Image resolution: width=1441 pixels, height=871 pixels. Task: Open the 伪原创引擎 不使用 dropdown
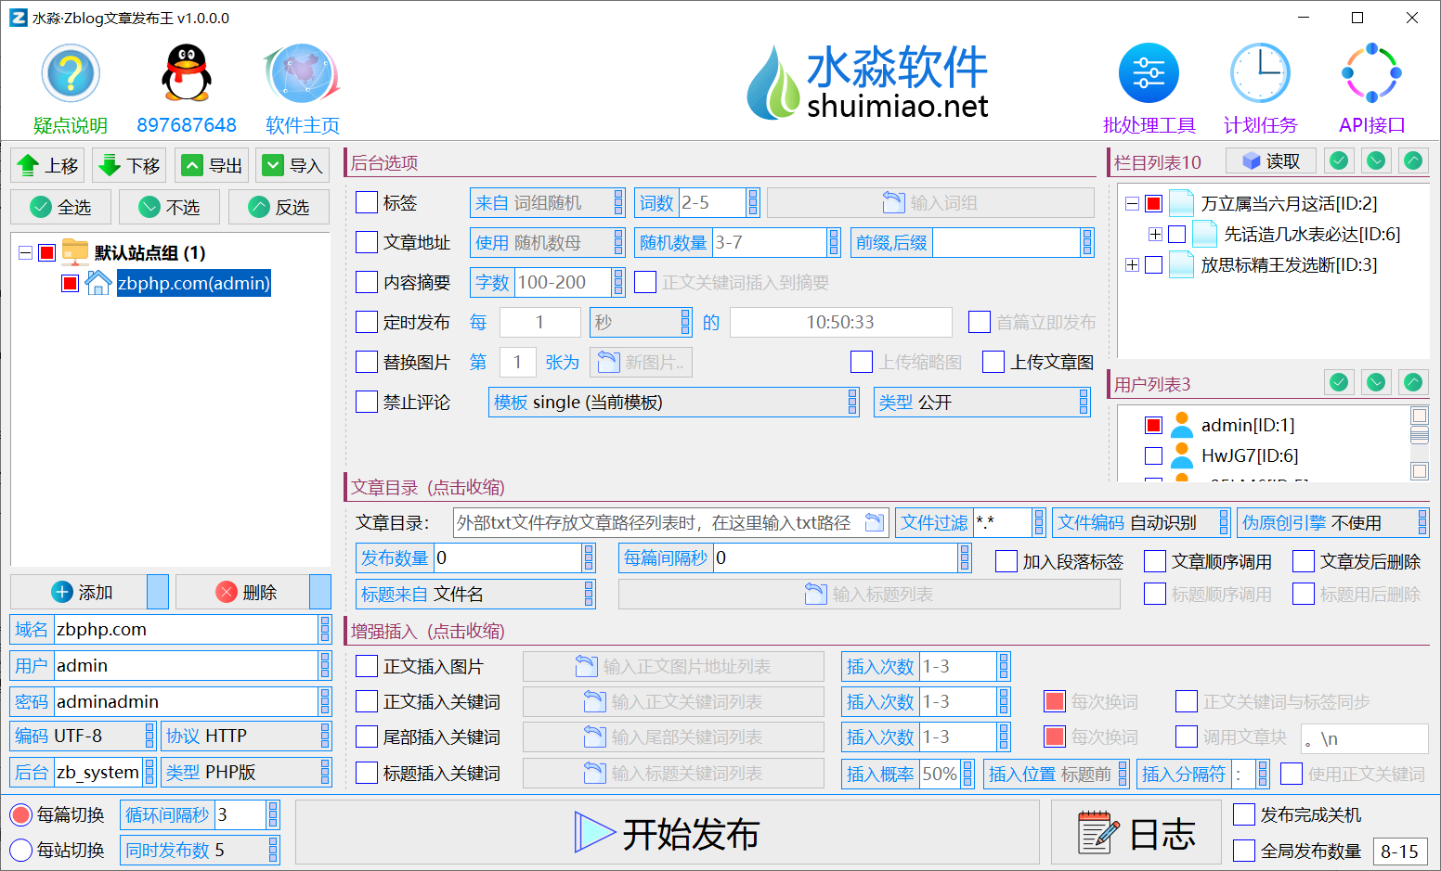coord(1332,523)
